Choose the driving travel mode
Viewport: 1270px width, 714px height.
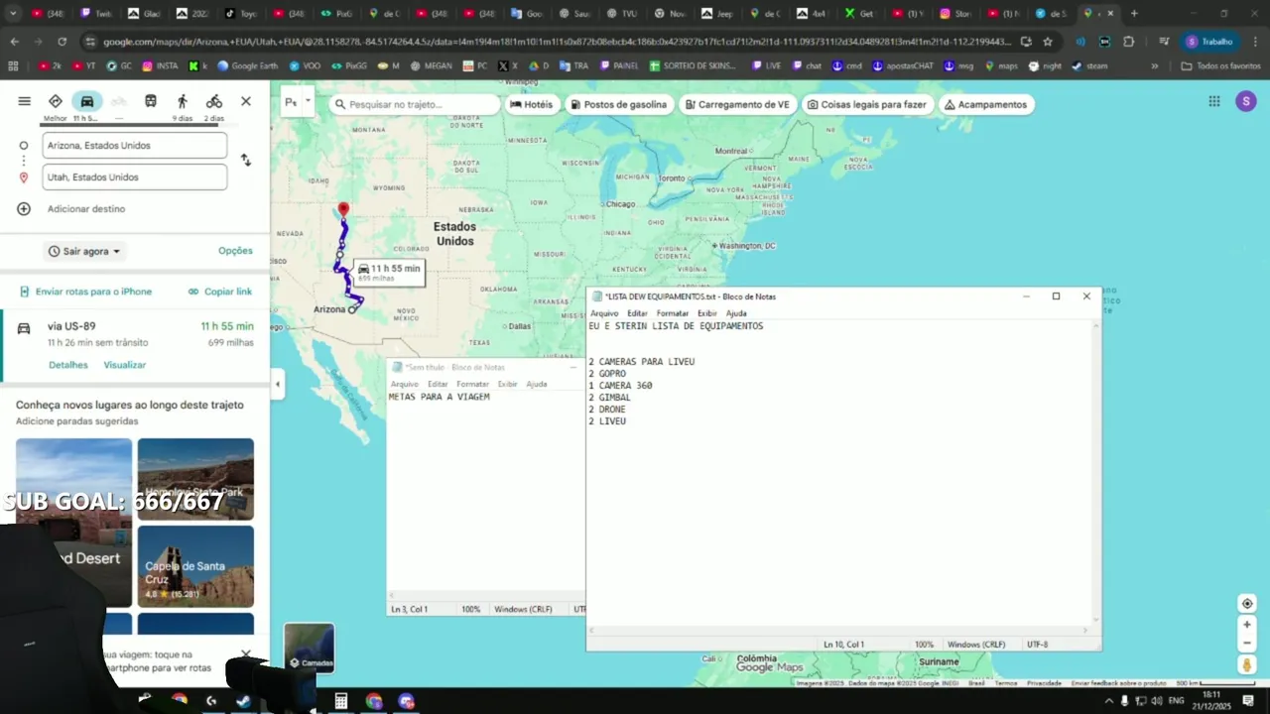point(87,101)
